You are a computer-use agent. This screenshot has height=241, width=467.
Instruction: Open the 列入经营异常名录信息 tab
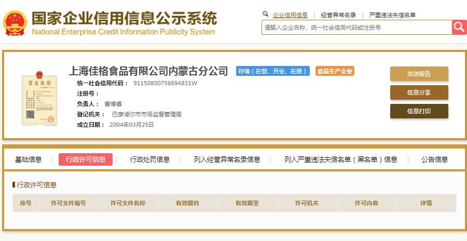click(x=227, y=159)
